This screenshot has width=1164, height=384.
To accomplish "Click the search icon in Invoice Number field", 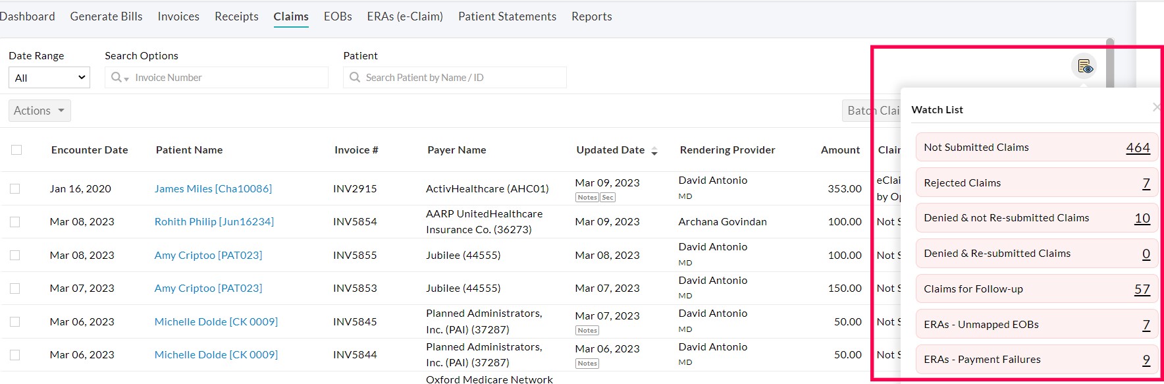I will [x=116, y=77].
